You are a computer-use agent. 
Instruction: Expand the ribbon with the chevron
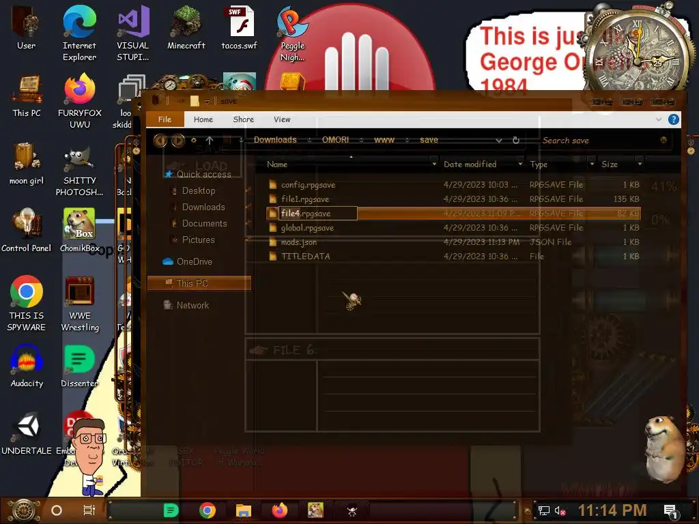click(x=659, y=119)
